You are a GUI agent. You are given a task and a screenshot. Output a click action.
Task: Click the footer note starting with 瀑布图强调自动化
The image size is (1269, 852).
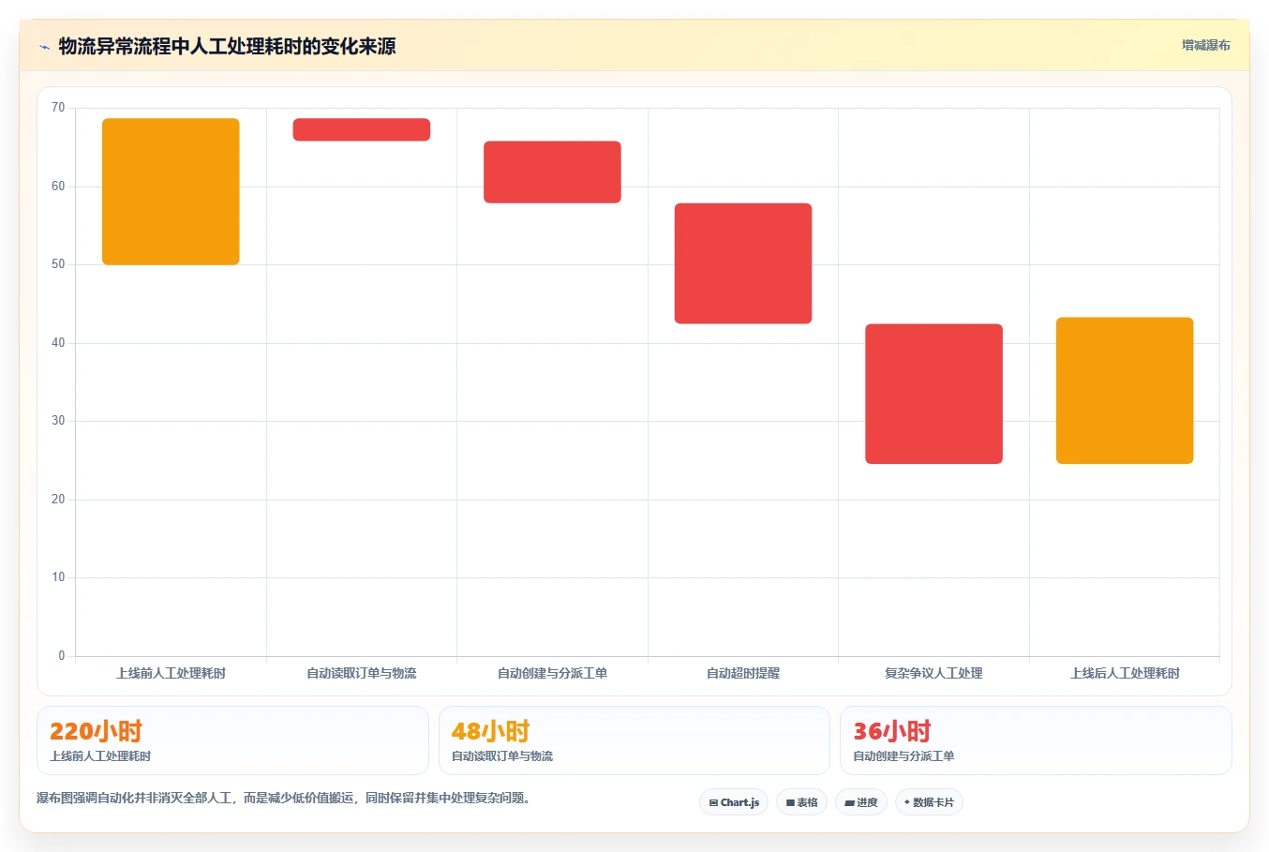[284, 799]
